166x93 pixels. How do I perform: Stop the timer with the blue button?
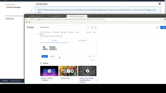pos(45,56)
